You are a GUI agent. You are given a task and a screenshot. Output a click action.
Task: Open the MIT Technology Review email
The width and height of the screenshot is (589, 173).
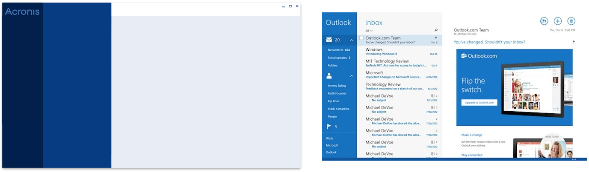point(401,63)
